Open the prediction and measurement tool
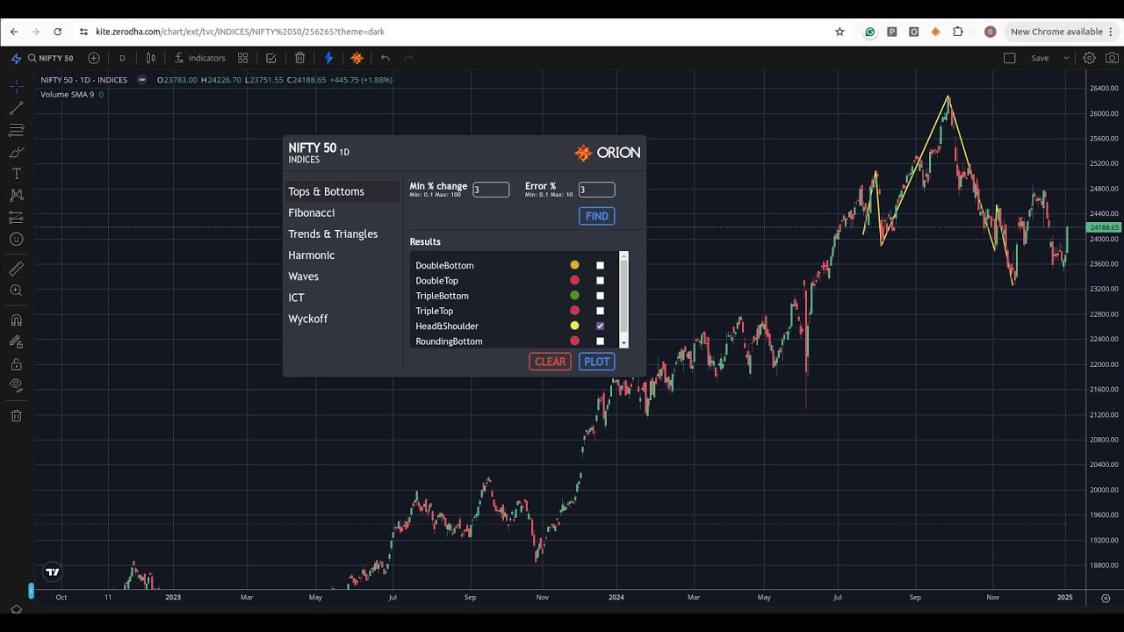This screenshot has width=1124, height=632. coord(16,217)
